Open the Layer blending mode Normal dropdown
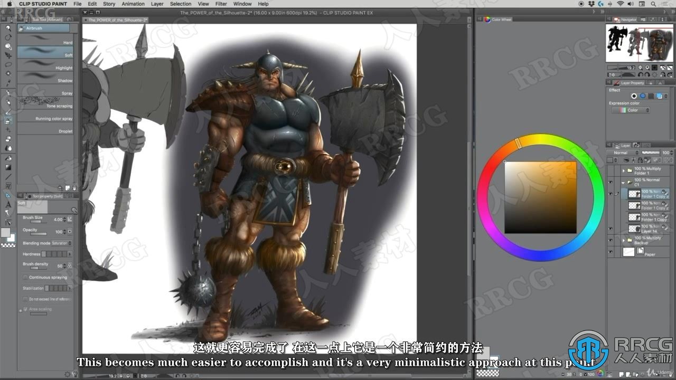This screenshot has height=380, width=676. [x=624, y=153]
